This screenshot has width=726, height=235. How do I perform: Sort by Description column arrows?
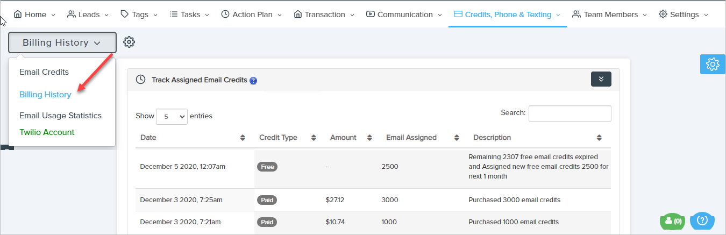tap(599, 138)
